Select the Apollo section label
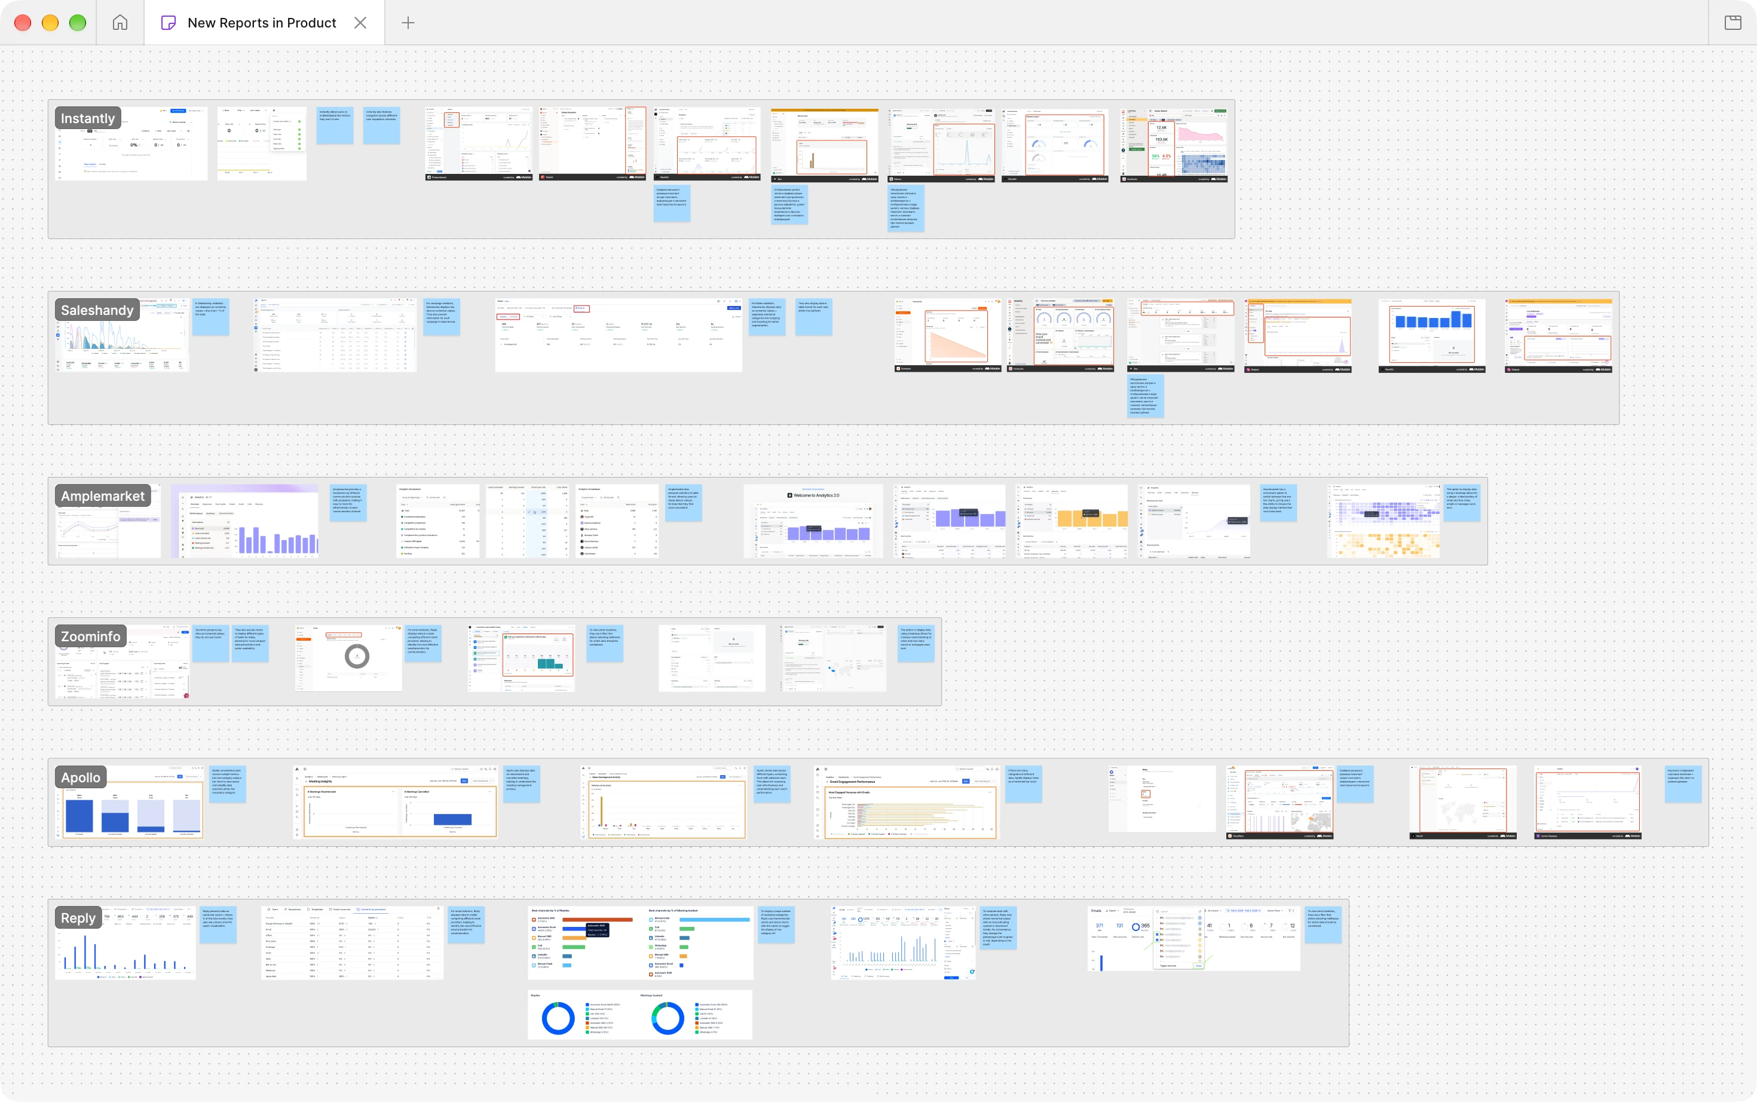Viewport: 1757px width, 1102px height. pos(80,777)
